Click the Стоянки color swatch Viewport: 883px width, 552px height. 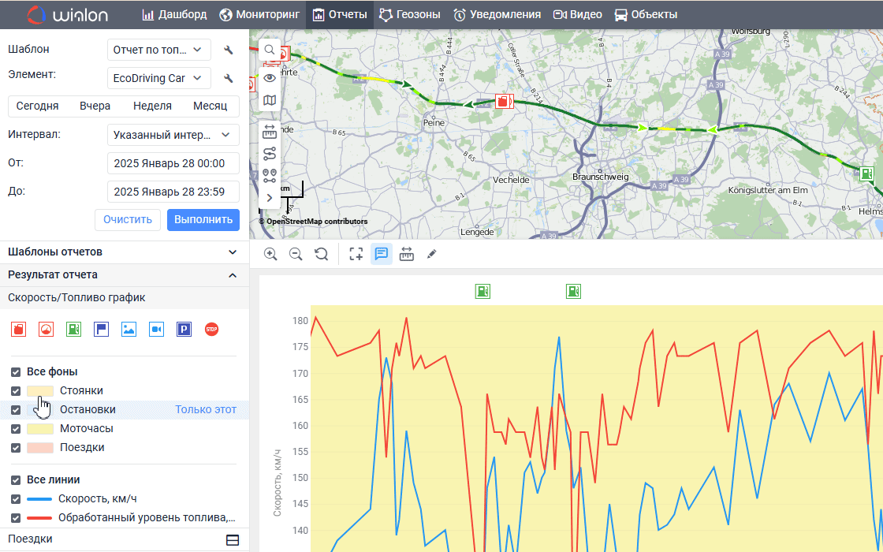click(x=40, y=391)
